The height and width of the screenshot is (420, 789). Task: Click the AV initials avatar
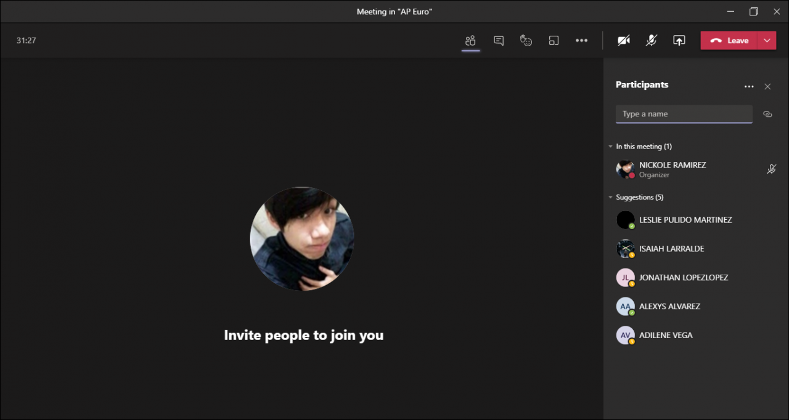pos(626,335)
